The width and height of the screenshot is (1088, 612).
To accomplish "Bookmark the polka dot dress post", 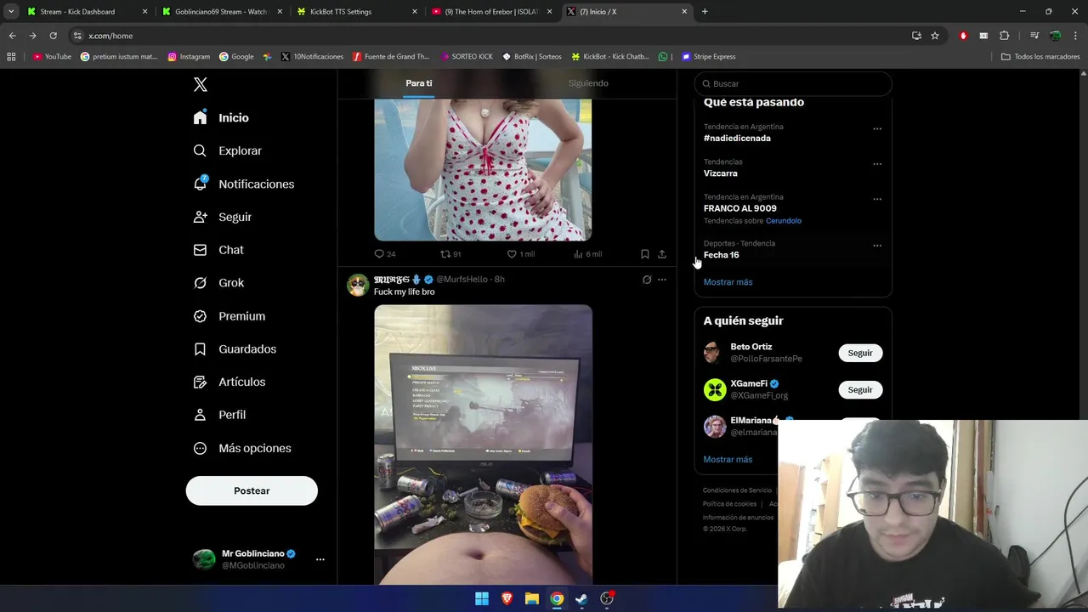I will click(645, 254).
